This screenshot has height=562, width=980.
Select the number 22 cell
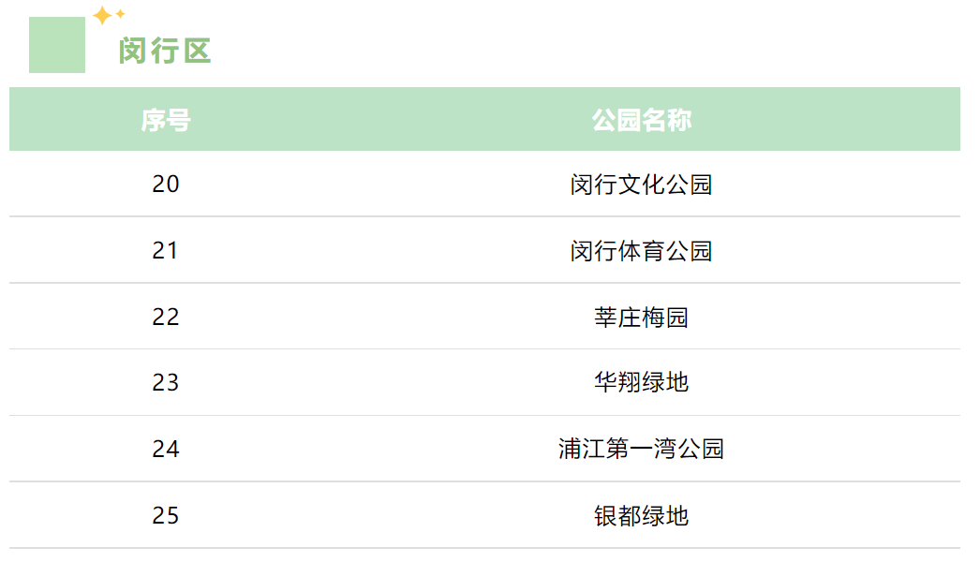(166, 318)
